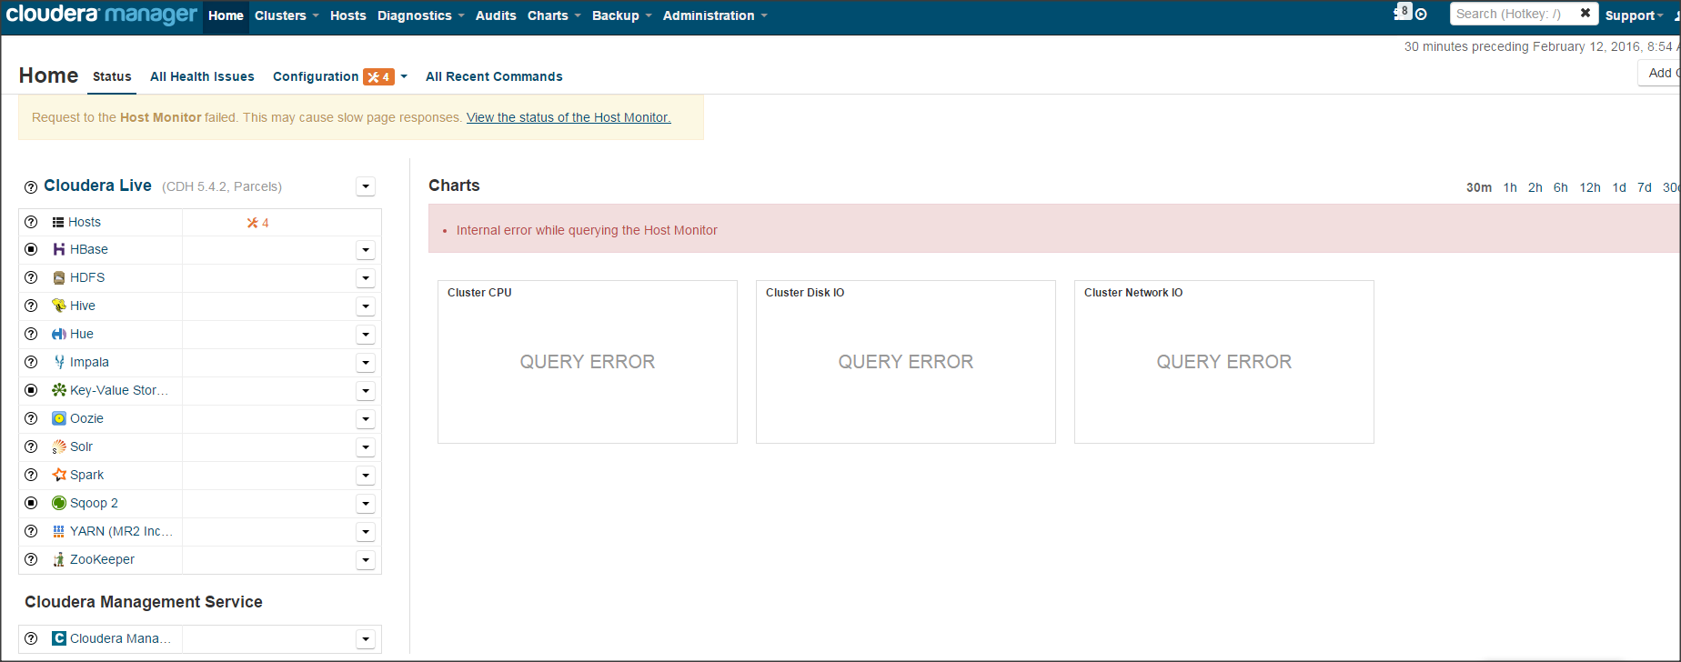Select the Status tab
The image size is (1681, 662).
[112, 76]
